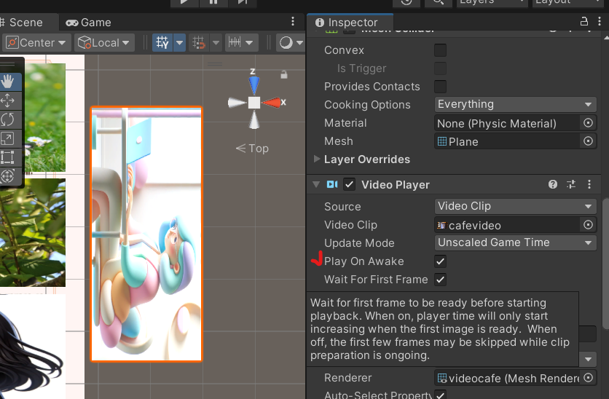Click the draw mode sphere icon
The height and width of the screenshot is (399, 609).
286,42
